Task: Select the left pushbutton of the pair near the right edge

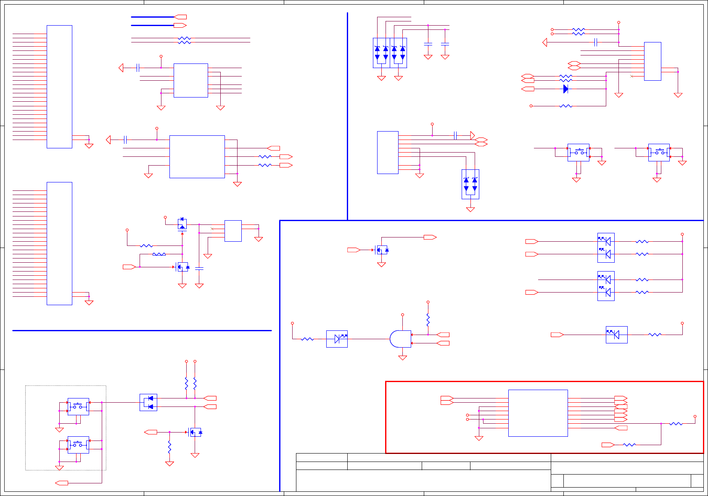Action: (578, 153)
